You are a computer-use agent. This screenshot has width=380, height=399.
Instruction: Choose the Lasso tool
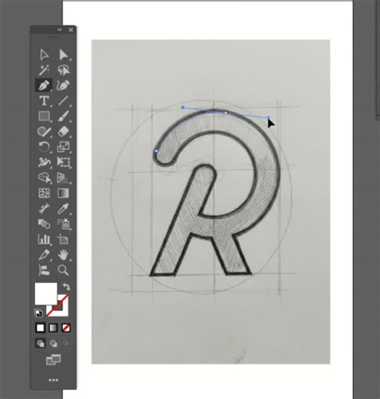(63, 70)
